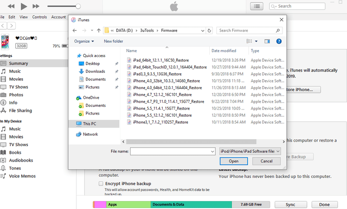Click the Done button
The height and width of the screenshot is (209, 347).
tap(324, 204)
